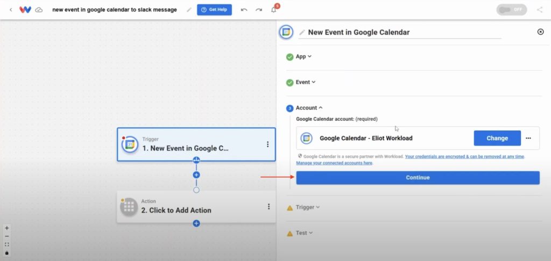Select the Click to Add Action node

coord(196,207)
